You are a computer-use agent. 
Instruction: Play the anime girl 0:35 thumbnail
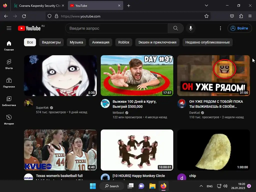pyautogui.click(x=60, y=75)
